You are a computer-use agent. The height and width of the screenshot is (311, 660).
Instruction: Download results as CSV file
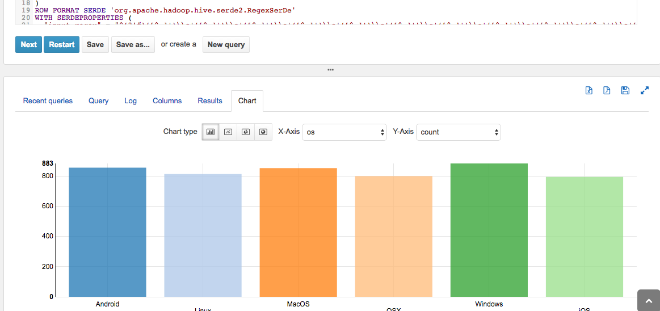[x=607, y=90]
